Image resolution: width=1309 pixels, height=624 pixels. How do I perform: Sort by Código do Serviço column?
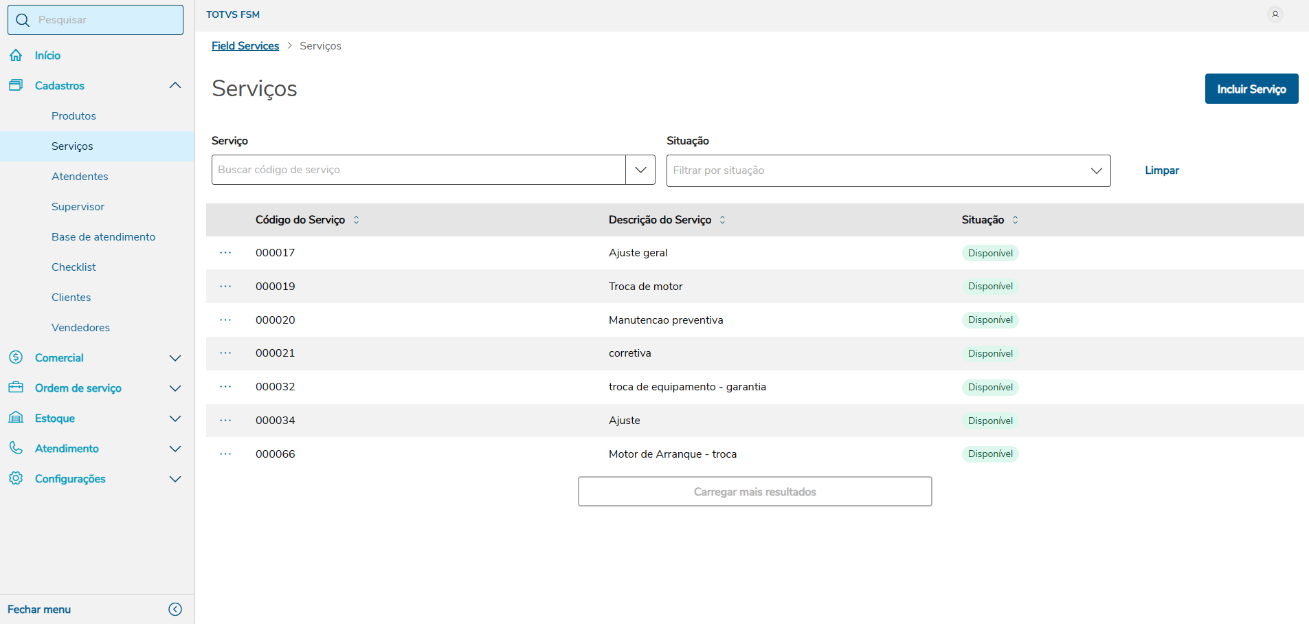356,220
